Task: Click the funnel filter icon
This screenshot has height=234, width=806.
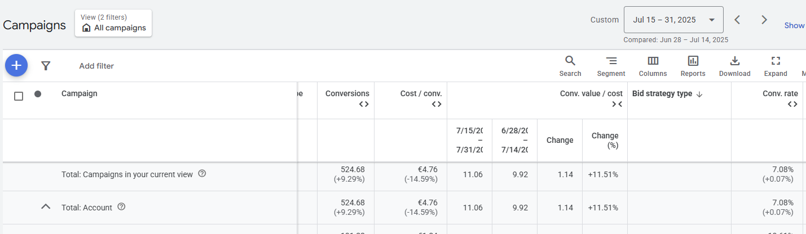Action: pos(46,66)
